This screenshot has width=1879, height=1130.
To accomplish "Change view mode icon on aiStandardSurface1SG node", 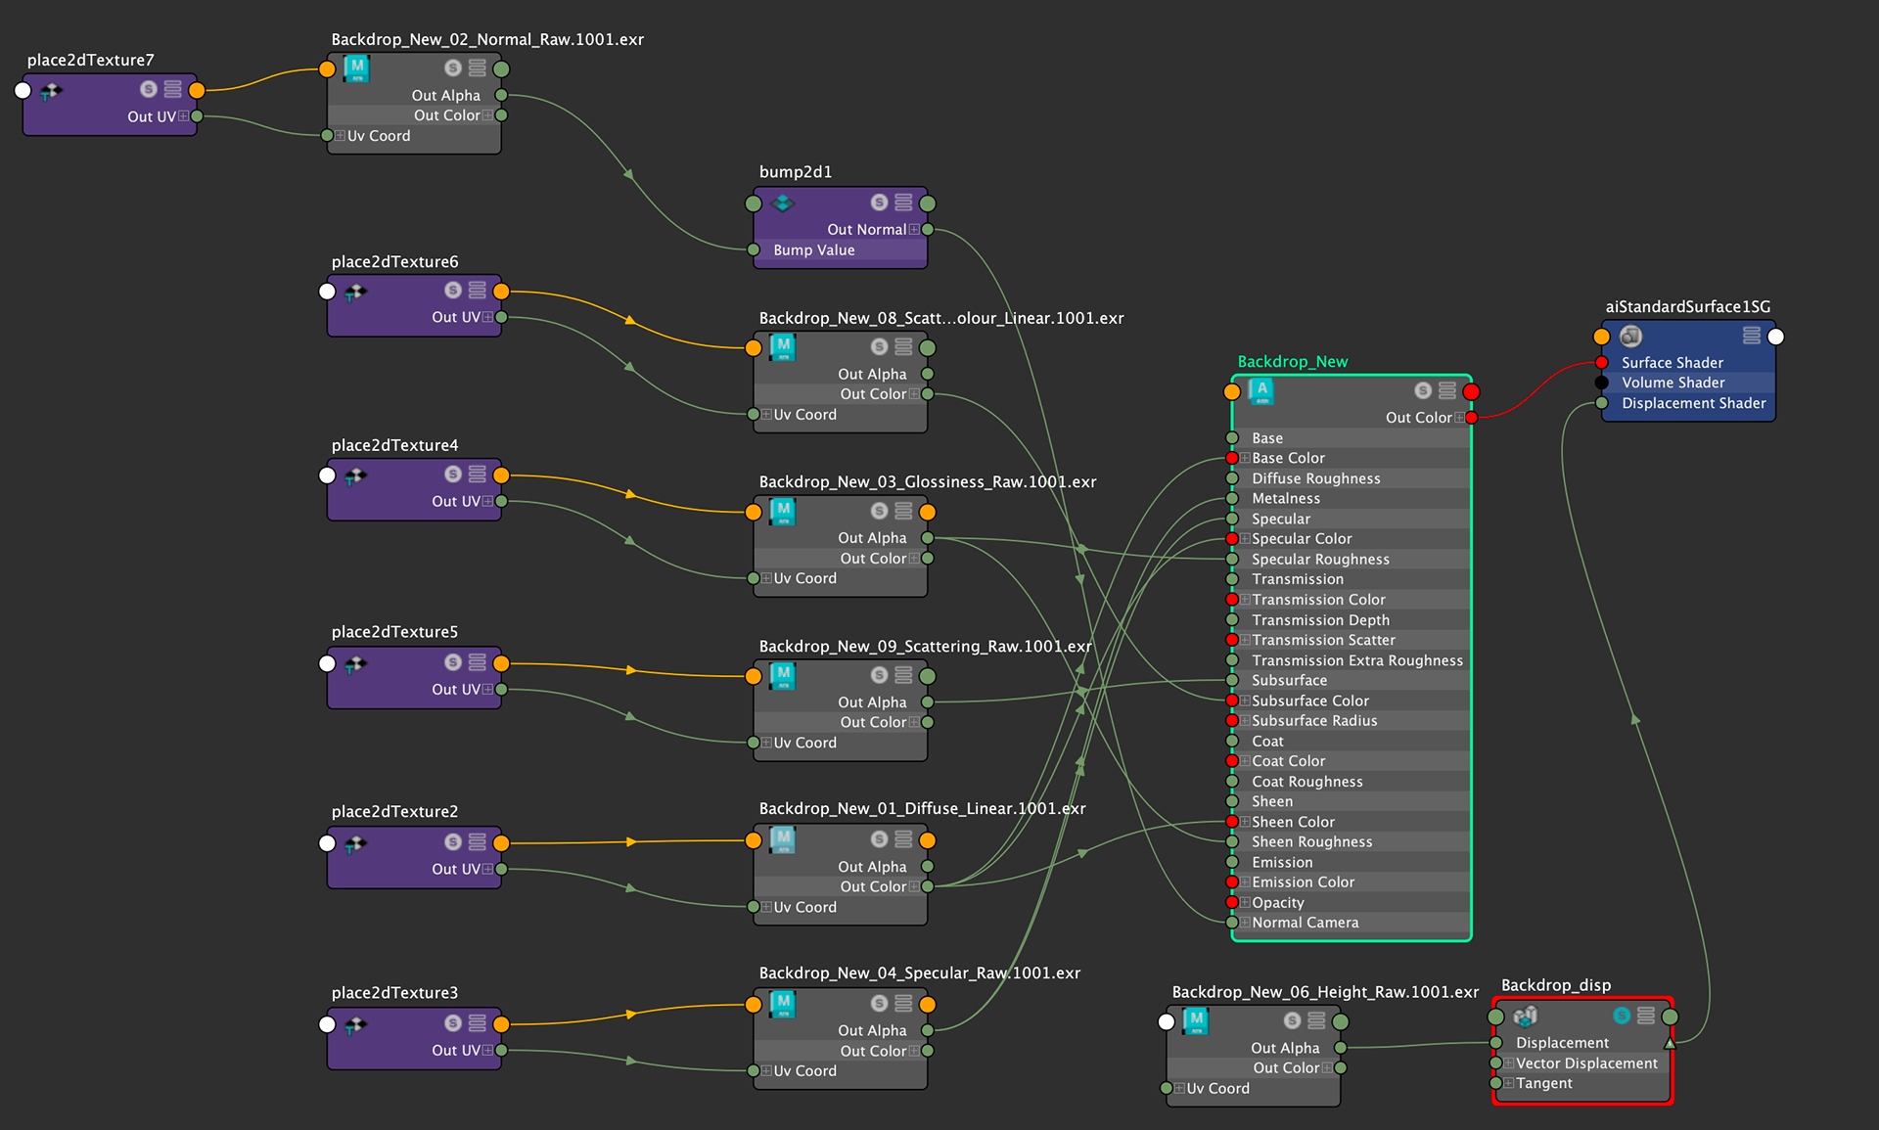I will pos(1752,336).
